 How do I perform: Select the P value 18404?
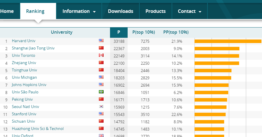[x=119, y=71]
